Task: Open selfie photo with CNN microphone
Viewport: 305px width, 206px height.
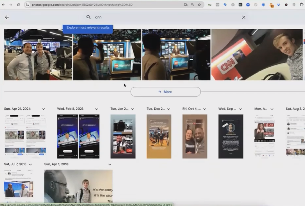Action: pos(257,55)
